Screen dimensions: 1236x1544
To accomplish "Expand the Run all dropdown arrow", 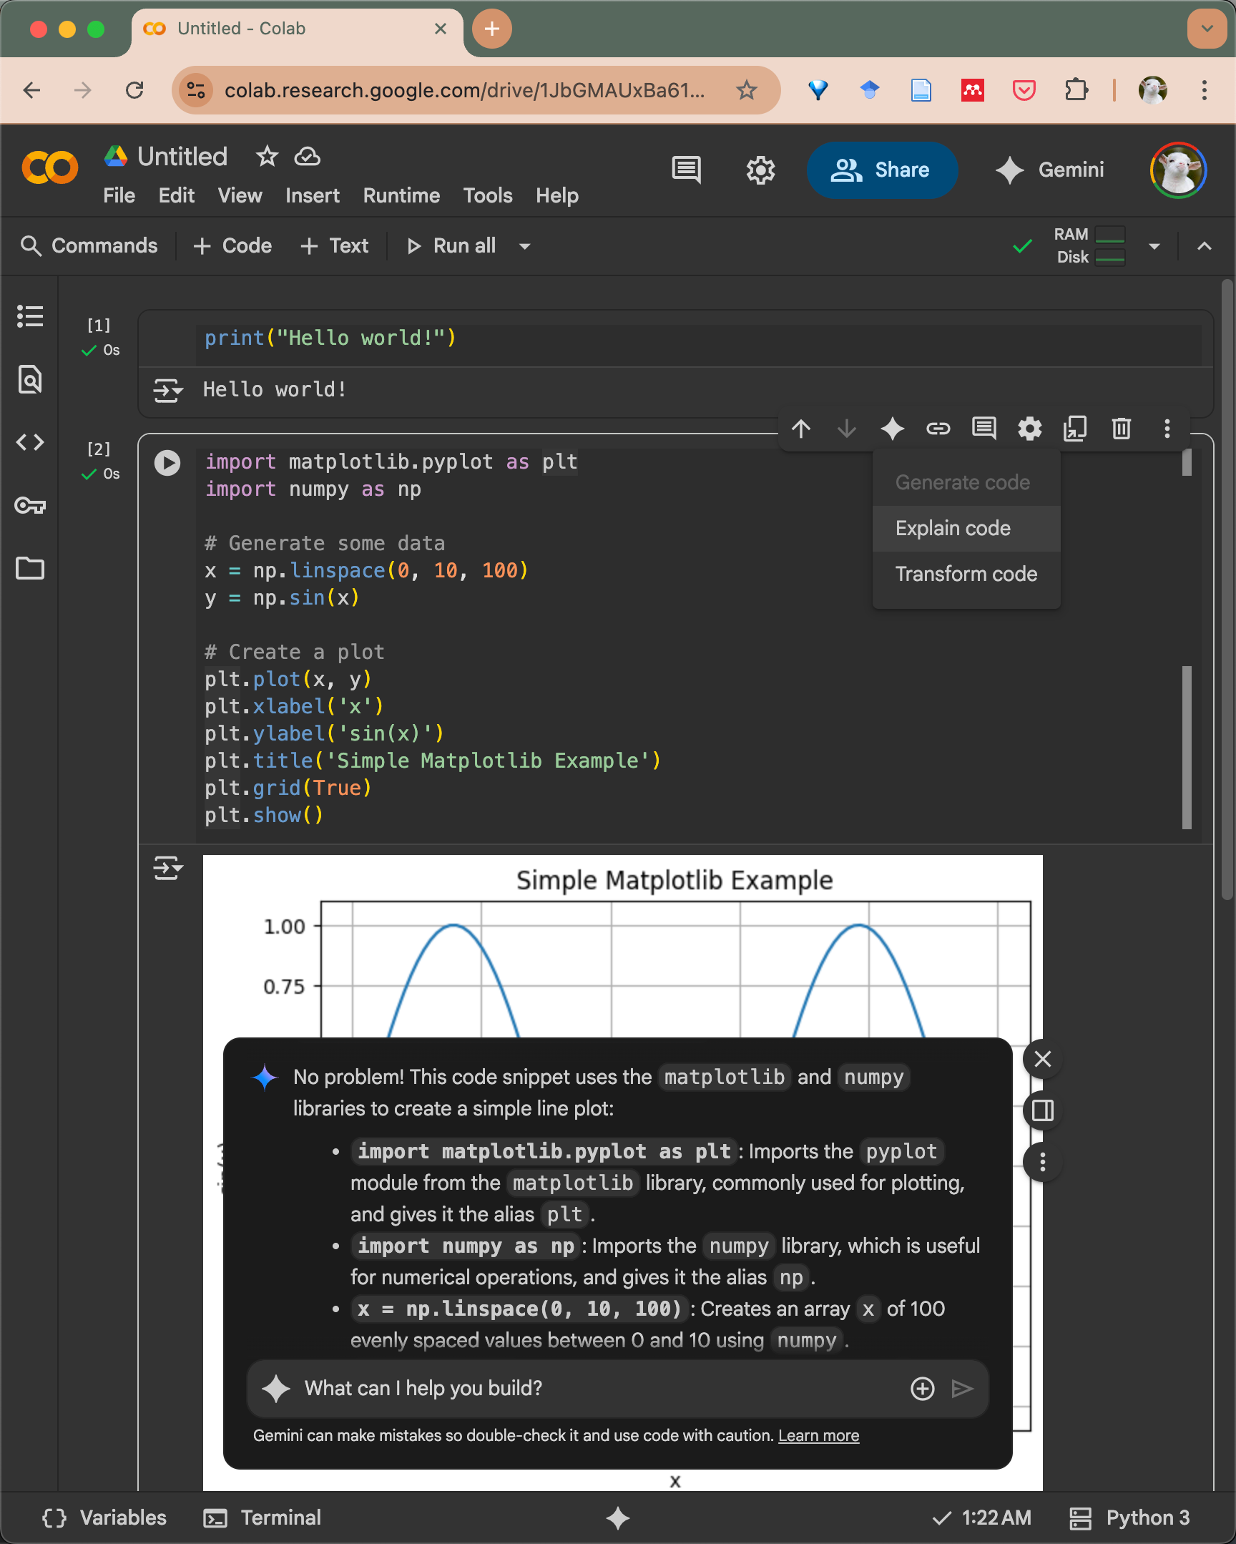I will [525, 246].
